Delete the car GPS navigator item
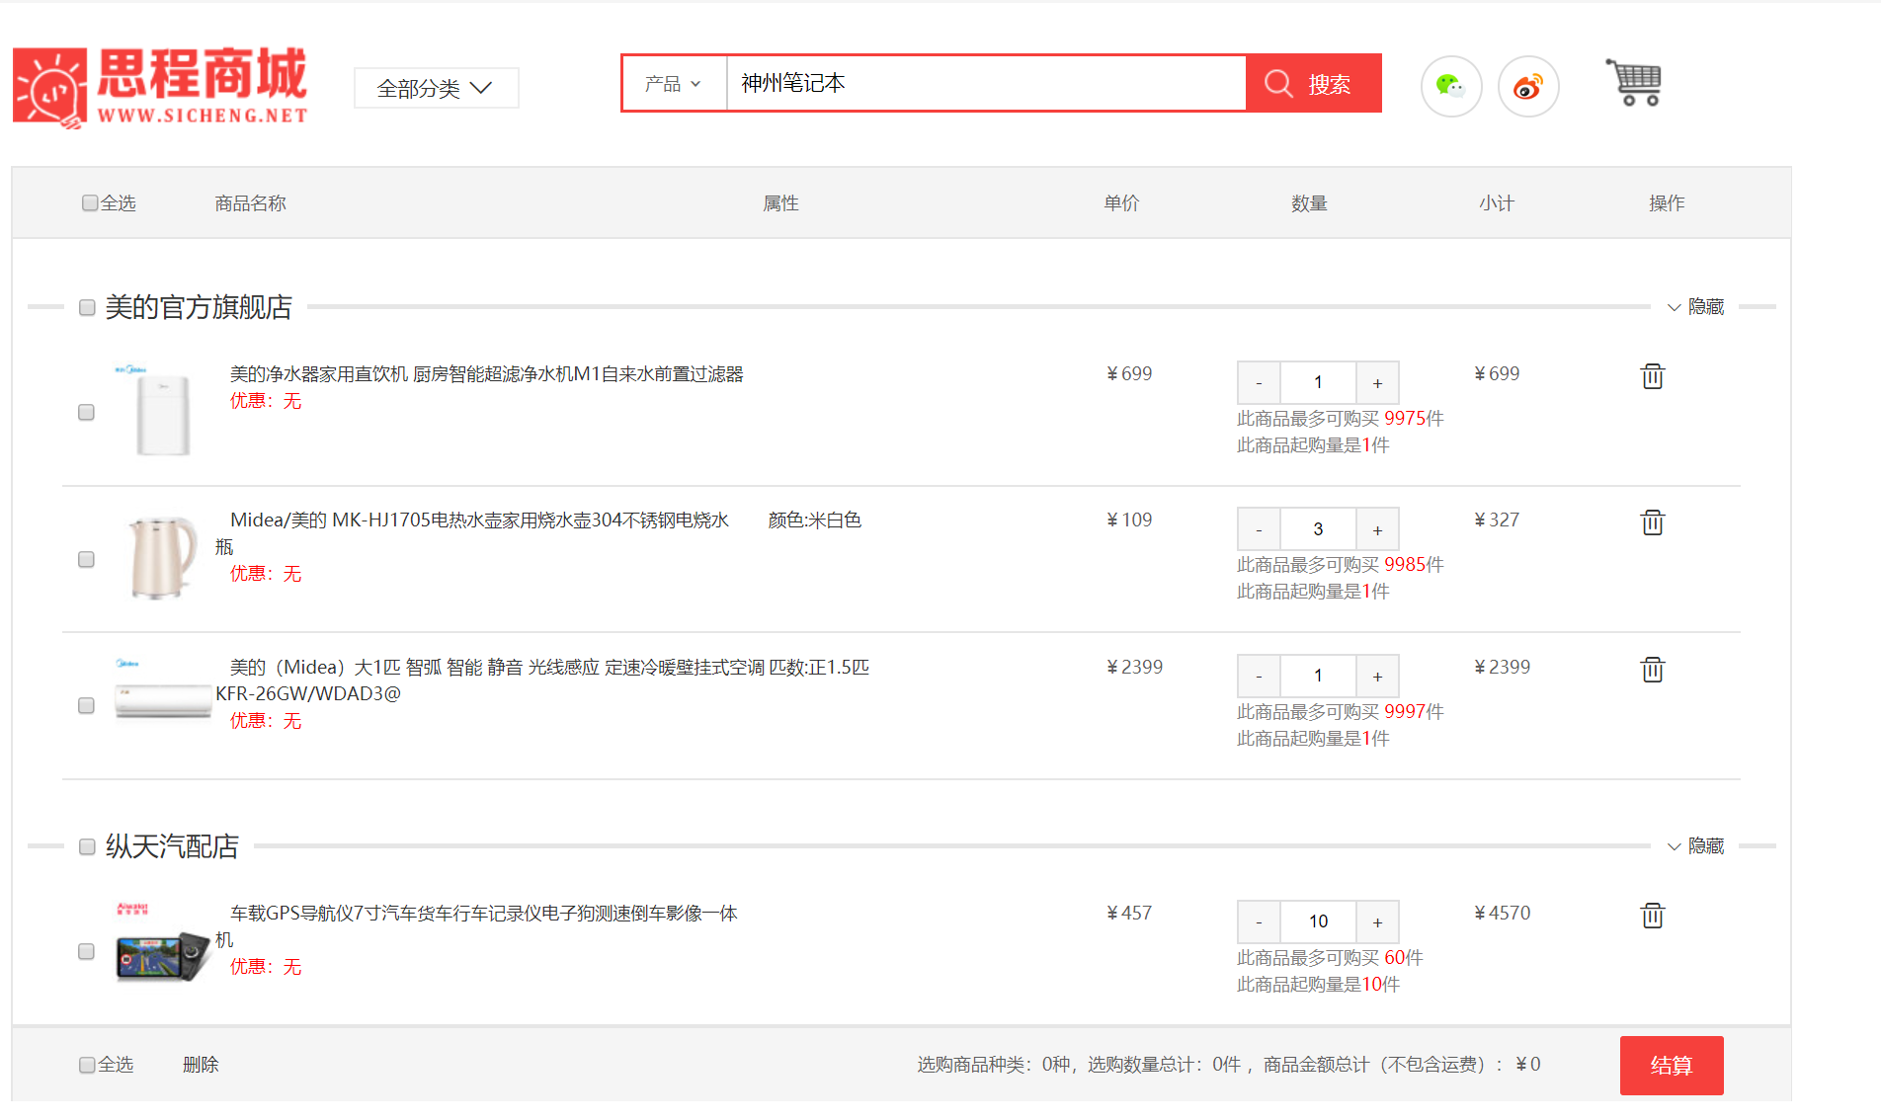This screenshot has width=1881, height=1120. pyautogui.click(x=1652, y=915)
